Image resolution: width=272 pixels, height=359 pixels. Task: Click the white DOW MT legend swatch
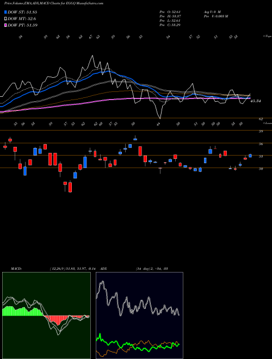(6, 19)
